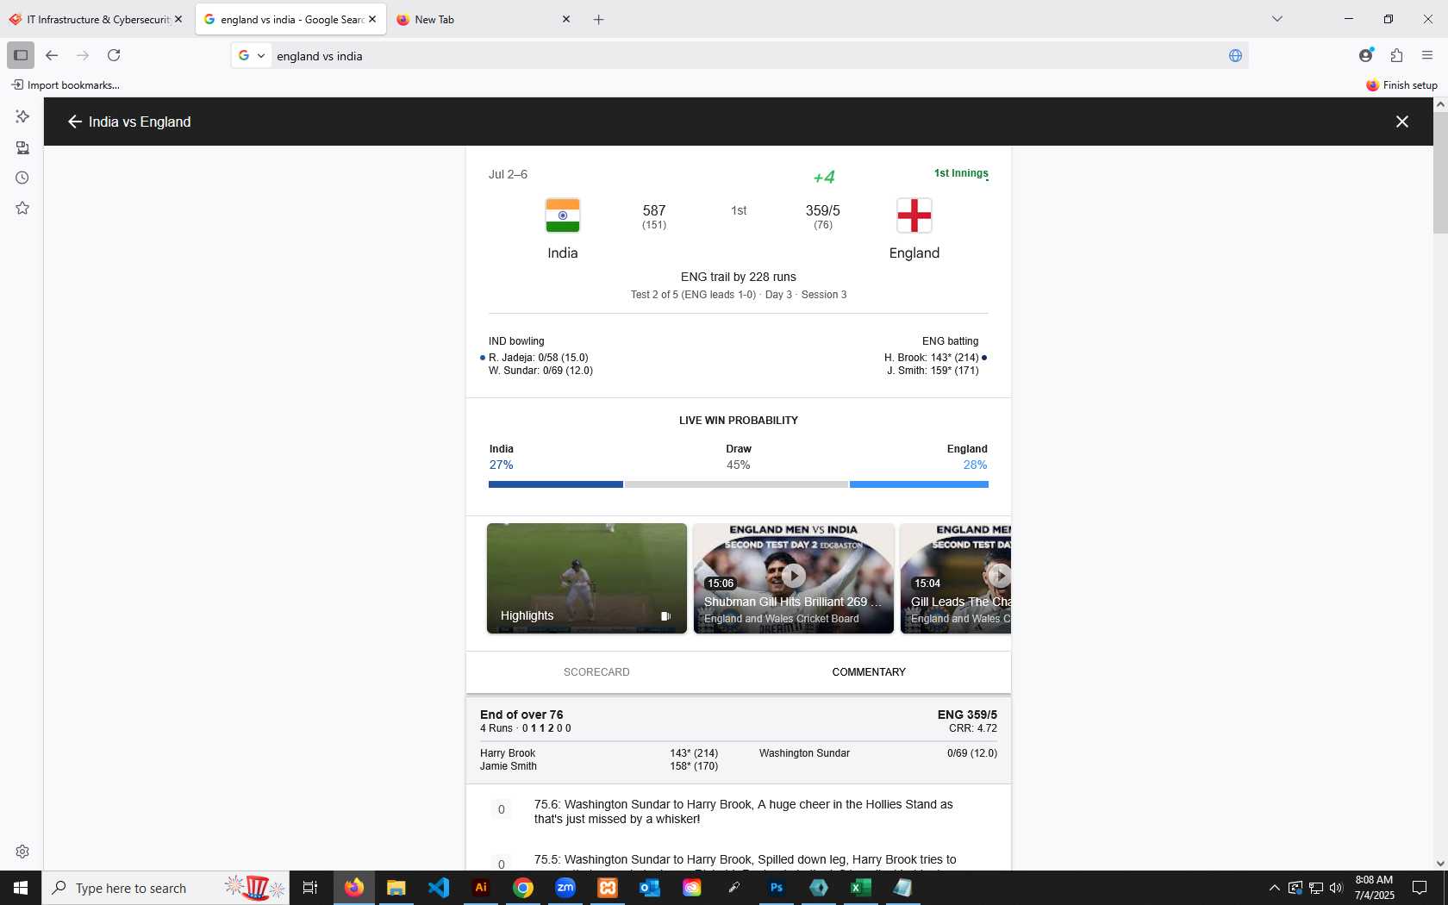Viewport: 1448px width, 905px height.
Task: Click Import bookmarks link
Action: (x=66, y=84)
